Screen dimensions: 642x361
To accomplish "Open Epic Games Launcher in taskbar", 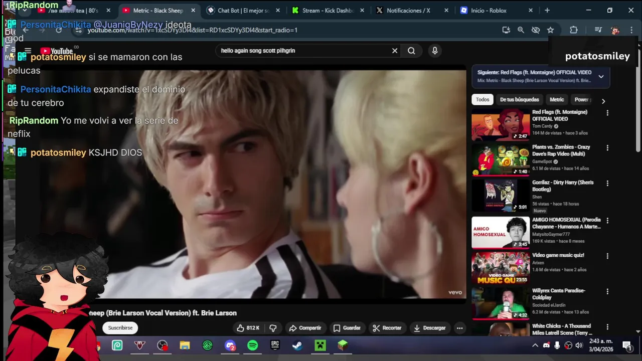I will (275, 345).
